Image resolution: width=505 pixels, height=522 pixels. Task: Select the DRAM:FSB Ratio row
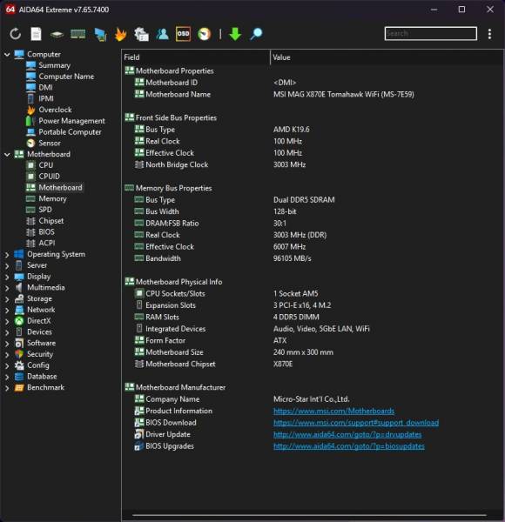coord(313,223)
